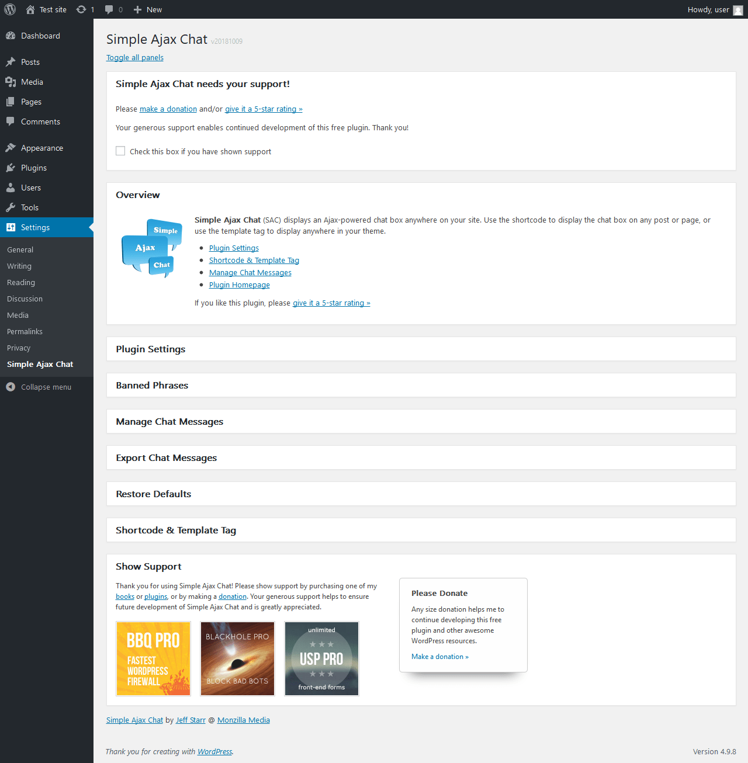Click the Pages icon in sidebar
Image resolution: width=748 pixels, height=763 pixels.
[x=11, y=102]
